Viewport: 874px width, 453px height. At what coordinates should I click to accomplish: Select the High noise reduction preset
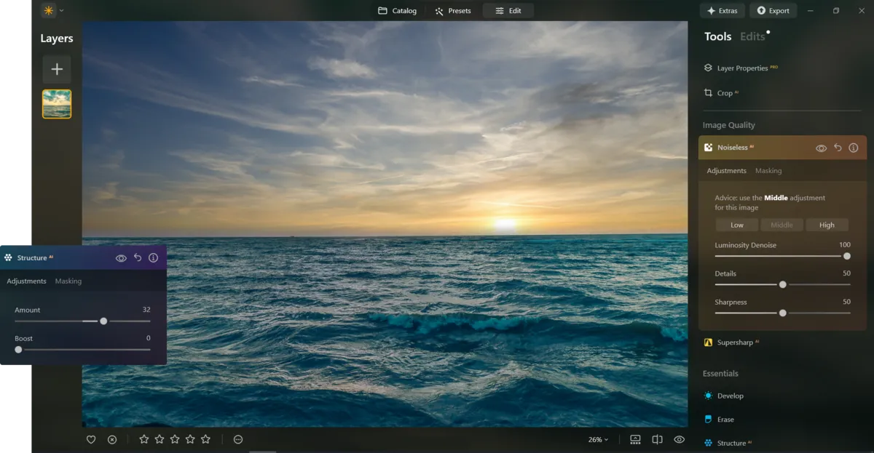pos(827,225)
